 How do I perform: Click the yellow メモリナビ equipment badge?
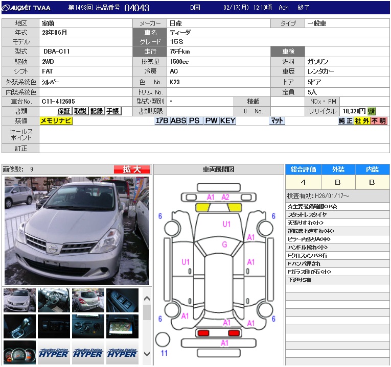point(56,121)
